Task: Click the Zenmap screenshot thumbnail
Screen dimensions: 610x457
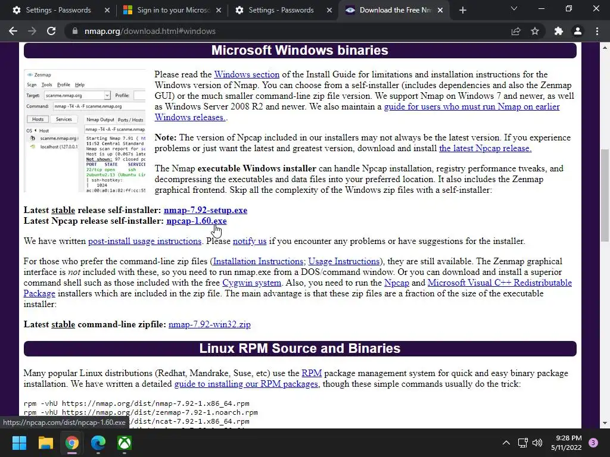Action: (x=85, y=131)
